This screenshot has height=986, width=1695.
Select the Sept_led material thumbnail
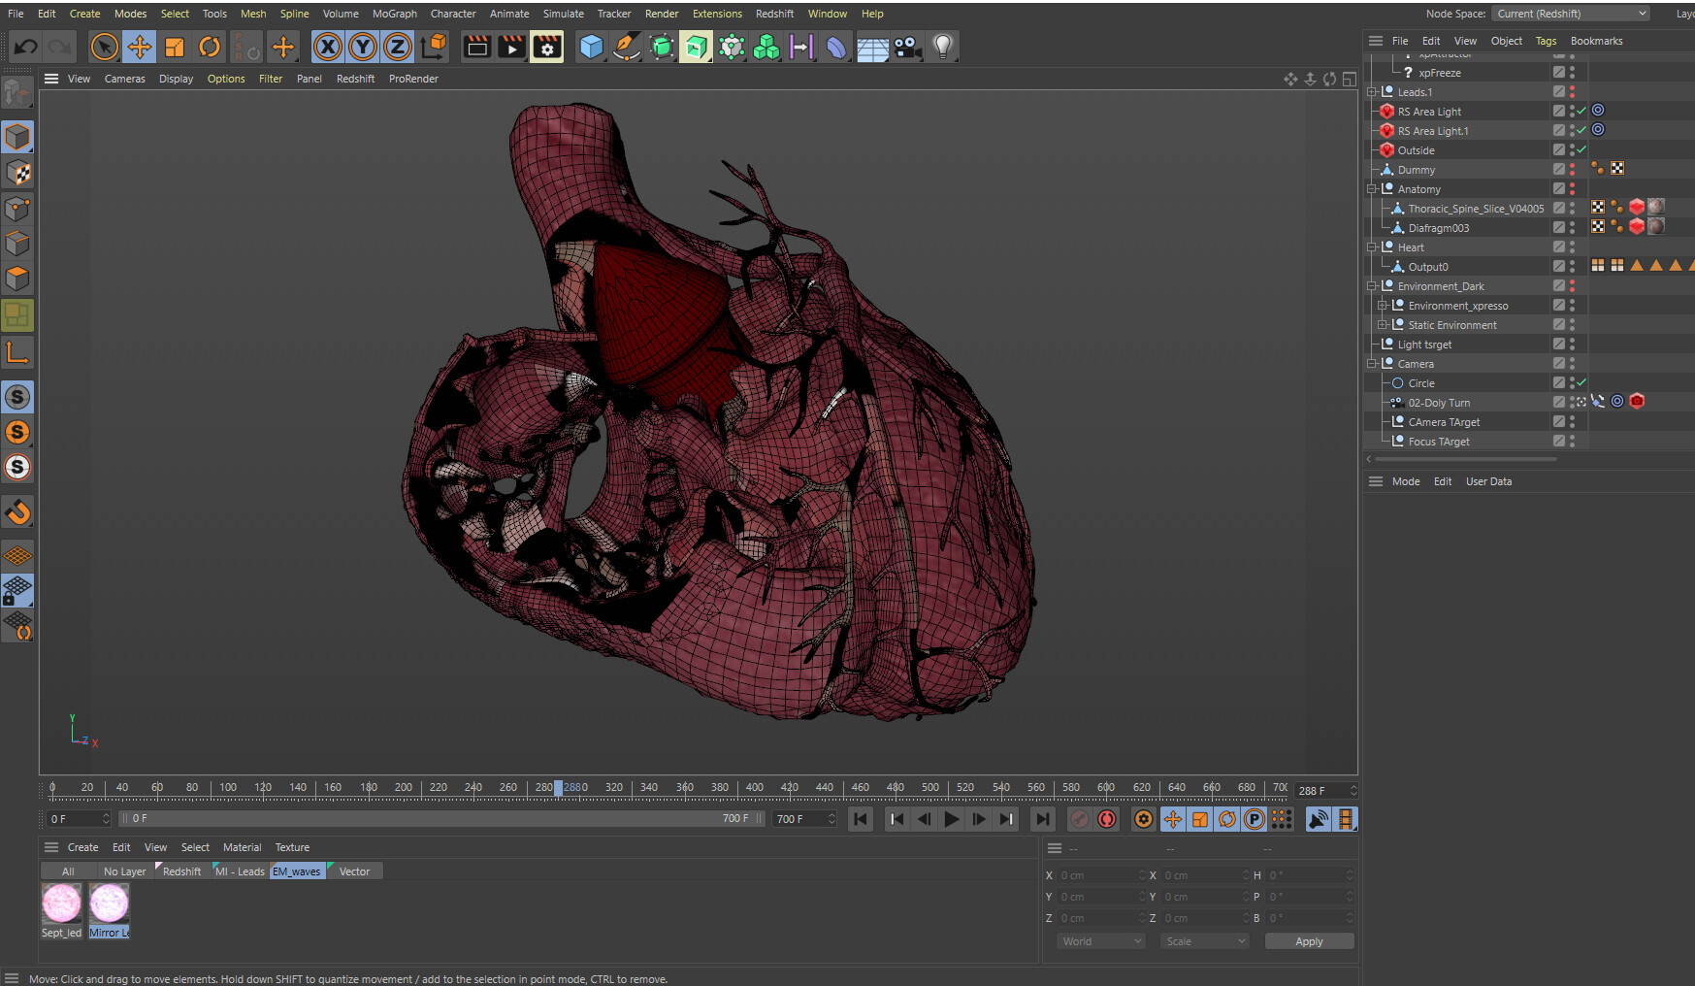coord(61,904)
